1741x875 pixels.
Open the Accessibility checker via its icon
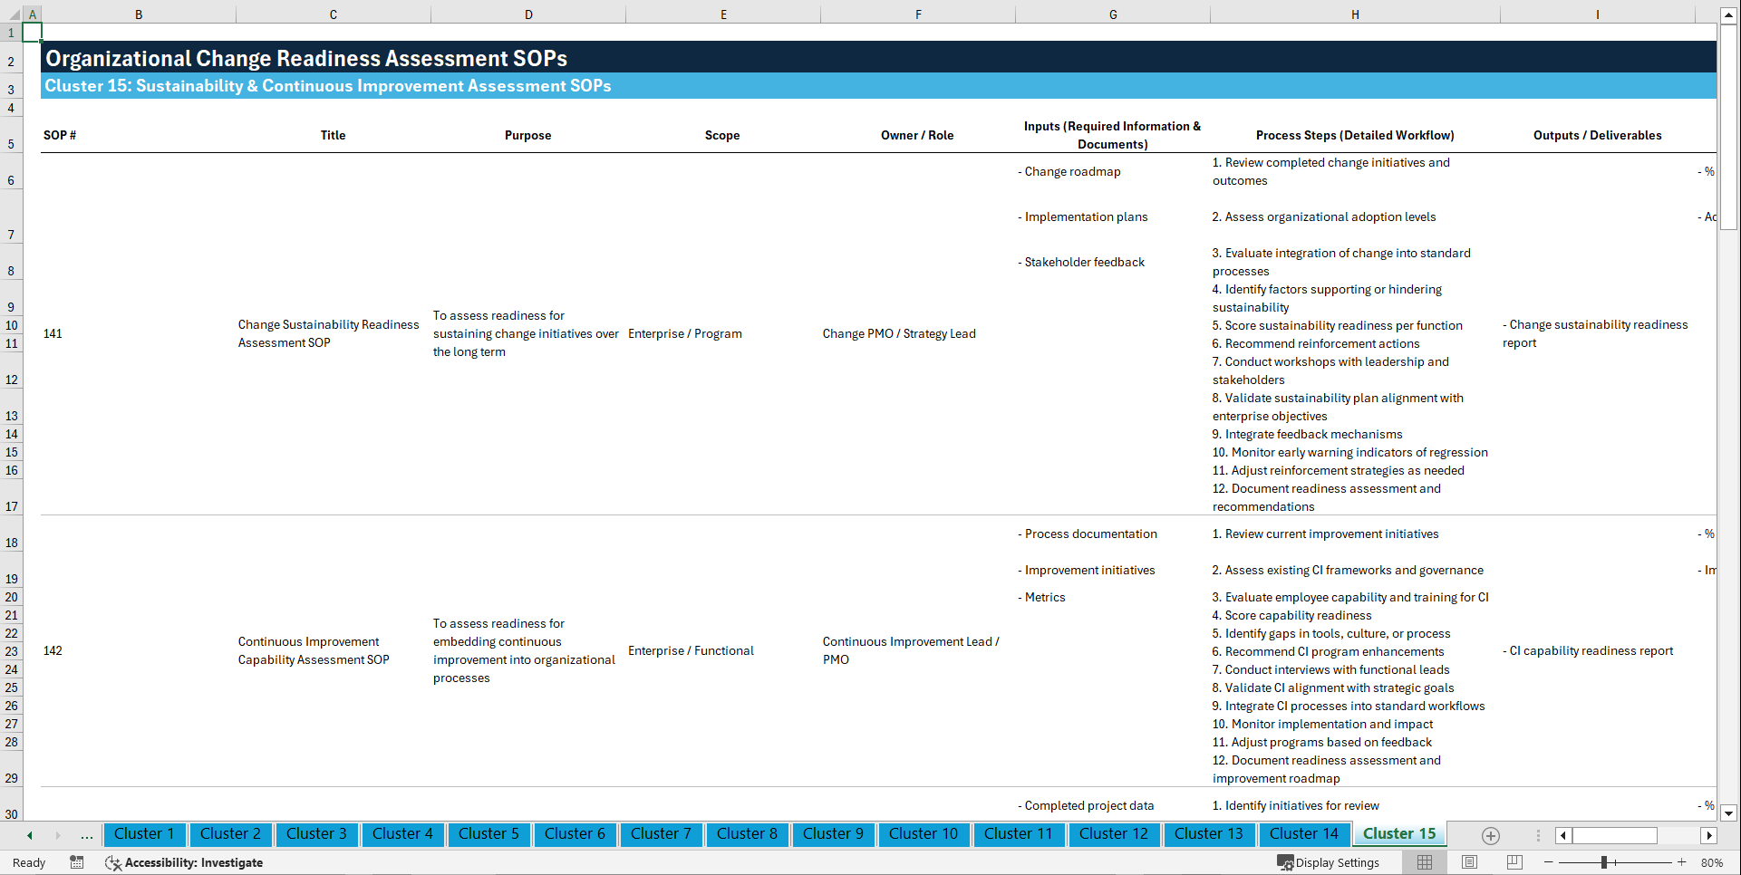[113, 862]
